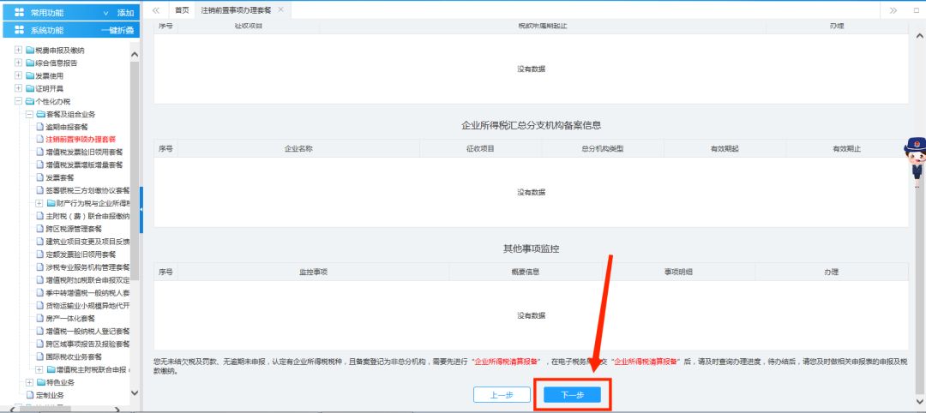This screenshot has height=413, width=926.
Task: Click the 系统功能 grid icon
Action: click(x=19, y=30)
